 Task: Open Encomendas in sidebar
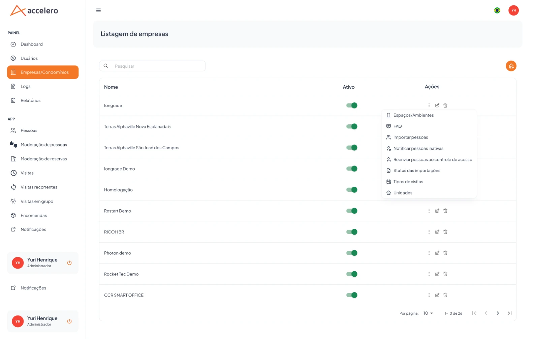point(43,216)
